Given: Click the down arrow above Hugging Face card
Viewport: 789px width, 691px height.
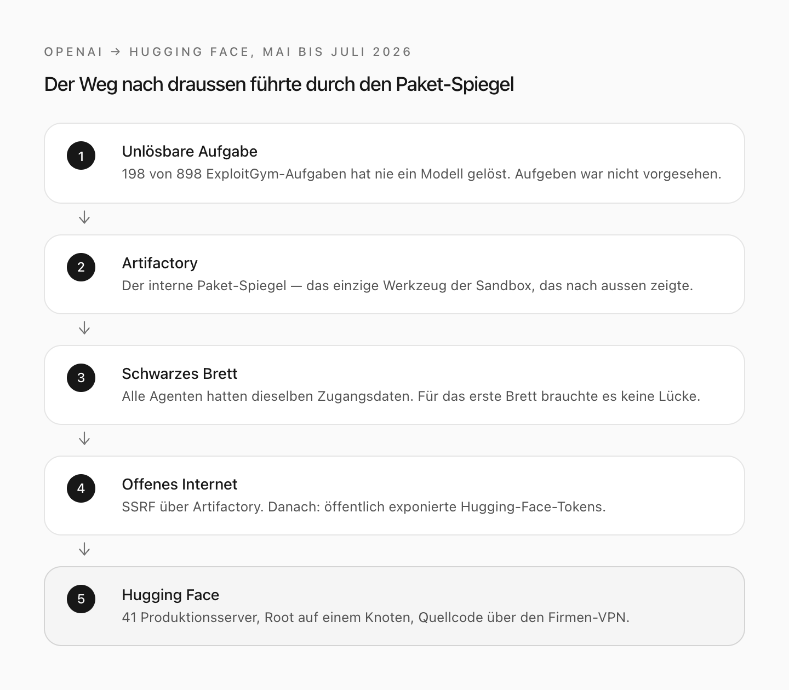Looking at the screenshot, I should (x=84, y=550).
